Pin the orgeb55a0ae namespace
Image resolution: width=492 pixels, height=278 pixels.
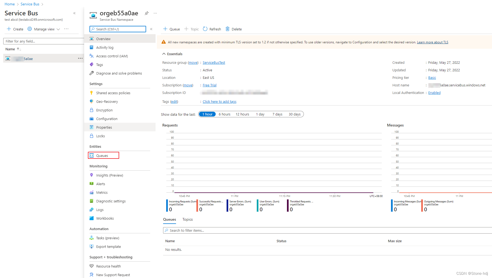(x=147, y=13)
